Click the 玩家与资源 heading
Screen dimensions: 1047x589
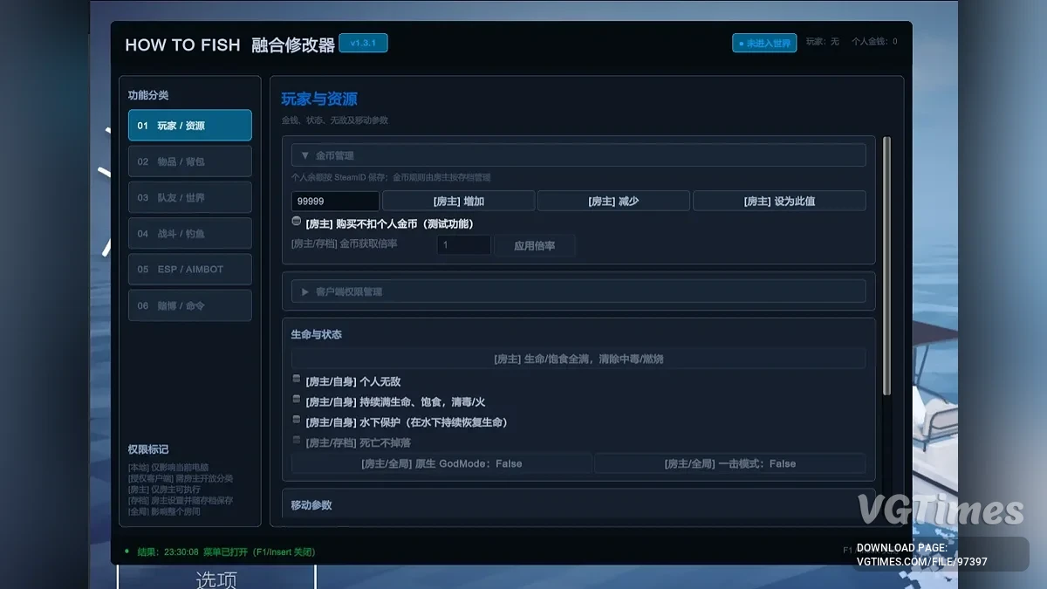[x=319, y=99]
